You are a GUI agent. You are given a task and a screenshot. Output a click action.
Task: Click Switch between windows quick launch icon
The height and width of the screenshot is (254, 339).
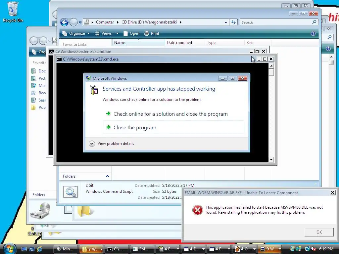(x=32, y=249)
